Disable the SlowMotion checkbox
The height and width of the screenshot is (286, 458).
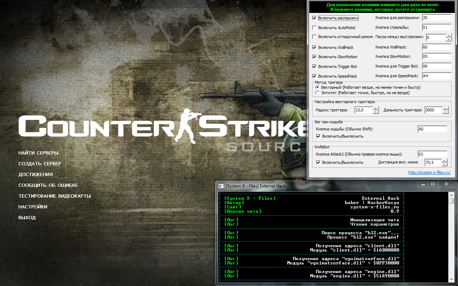tap(315, 57)
